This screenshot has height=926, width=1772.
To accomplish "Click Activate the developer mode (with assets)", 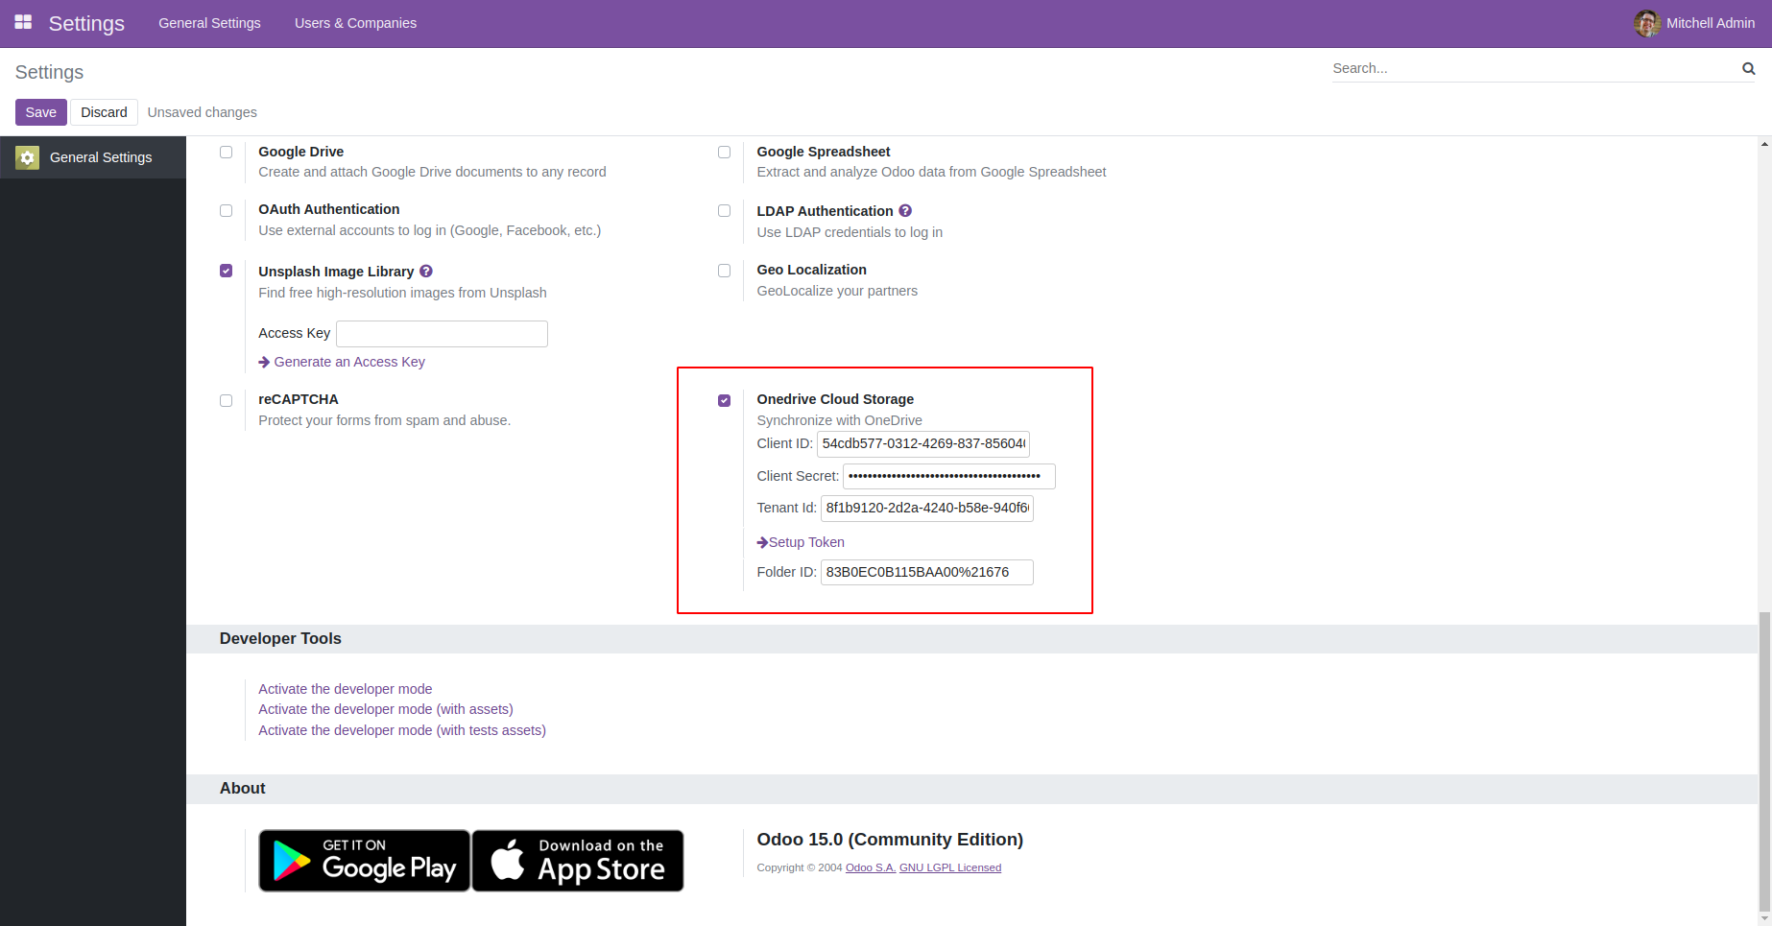I will click(386, 709).
